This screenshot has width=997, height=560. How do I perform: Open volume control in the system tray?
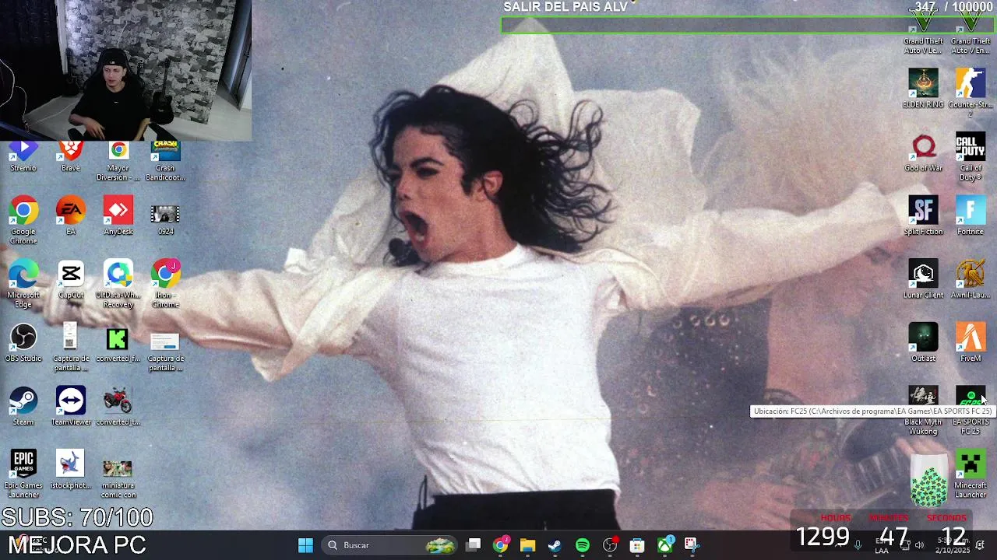pyautogui.click(x=920, y=544)
